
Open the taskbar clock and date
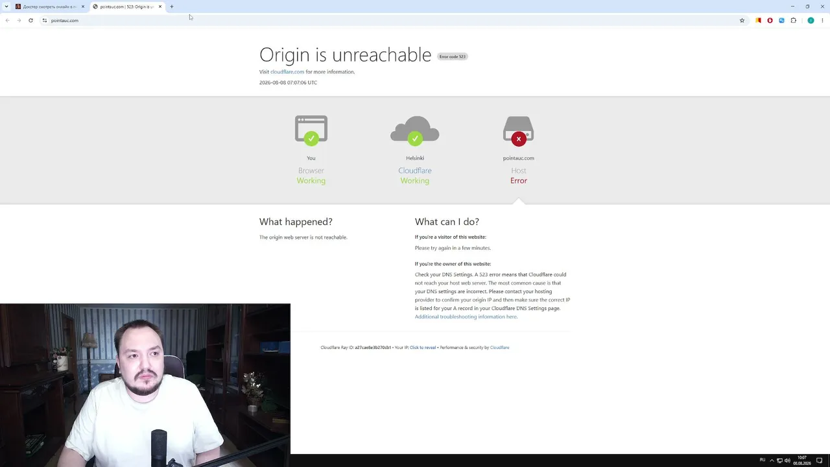click(802, 461)
